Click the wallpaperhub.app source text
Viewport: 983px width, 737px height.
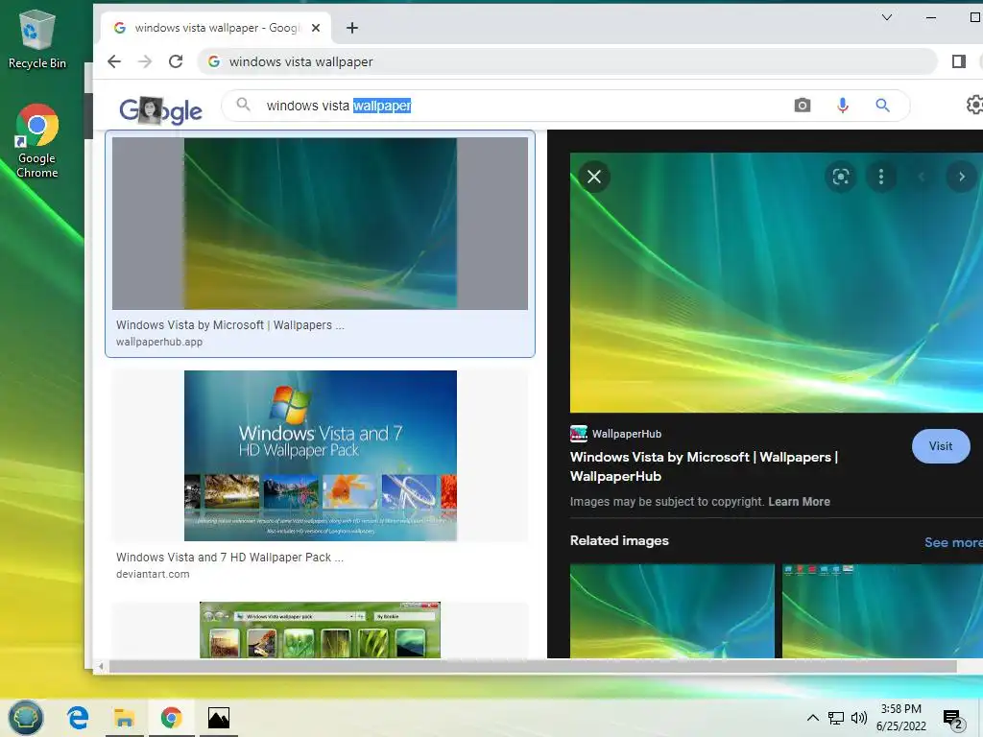(x=159, y=343)
